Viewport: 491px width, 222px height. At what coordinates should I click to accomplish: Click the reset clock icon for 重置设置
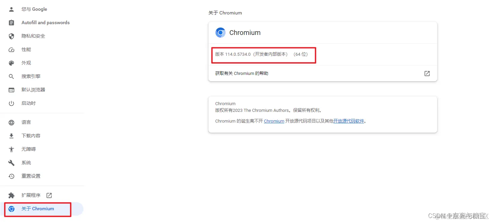pyautogui.click(x=11, y=176)
